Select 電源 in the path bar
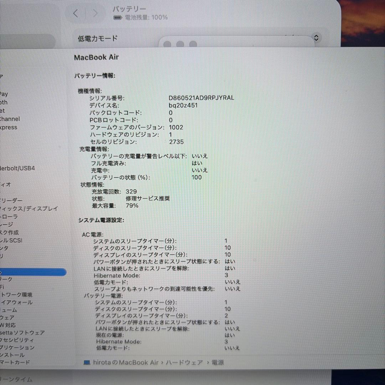 217,363
